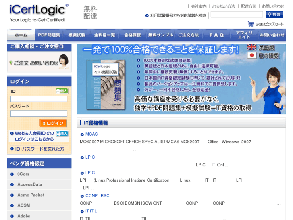Viewport: 293px width, 220px height.
Task: Click the bullet icon beside Adobe
Action: pos(12,216)
